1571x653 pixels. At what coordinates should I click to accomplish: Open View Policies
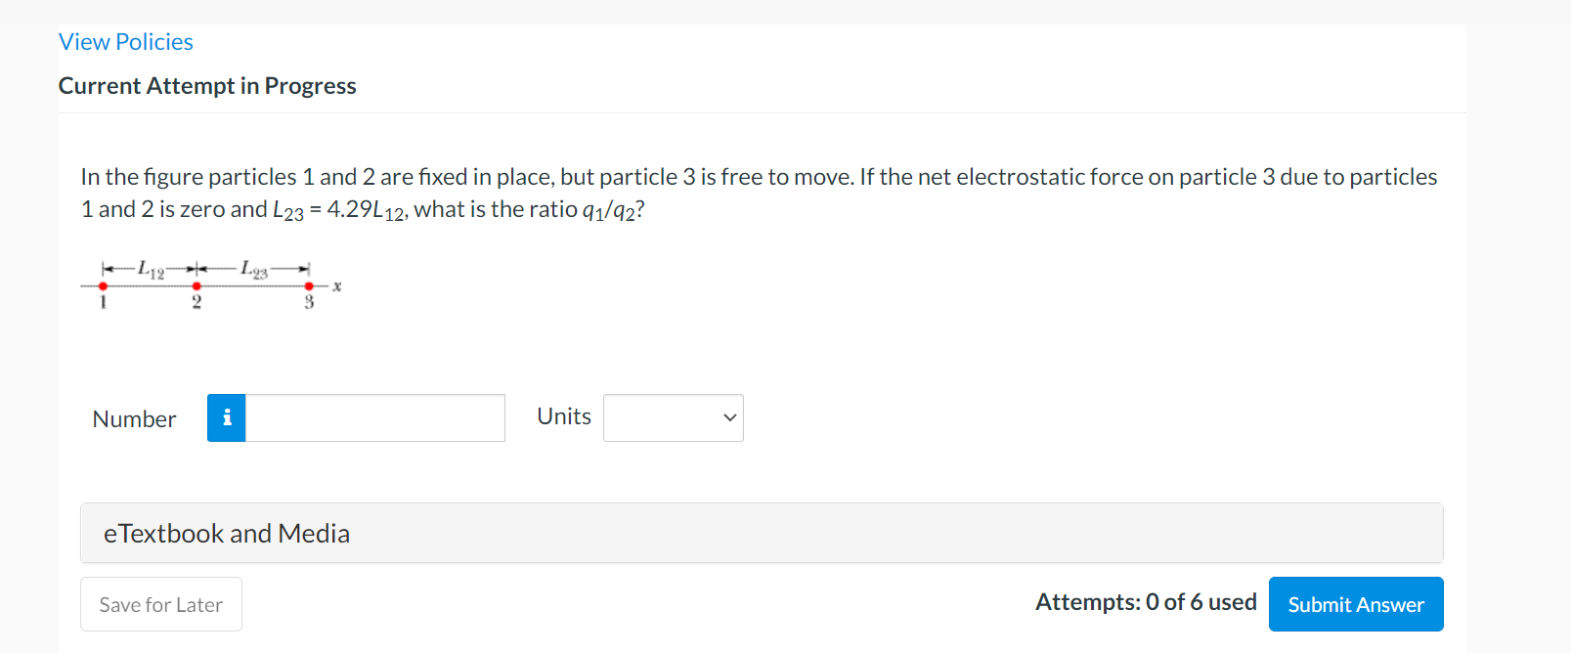click(125, 41)
